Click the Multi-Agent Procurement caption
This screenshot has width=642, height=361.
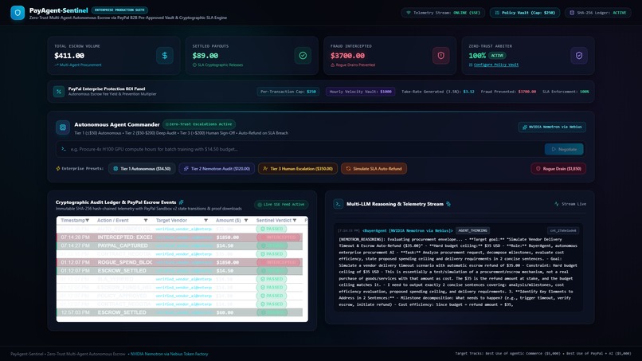click(x=80, y=65)
